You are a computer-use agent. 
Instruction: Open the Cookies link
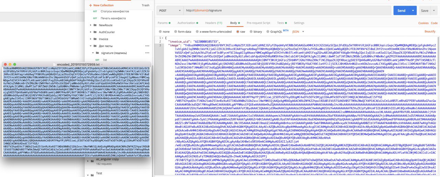click(423, 23)
